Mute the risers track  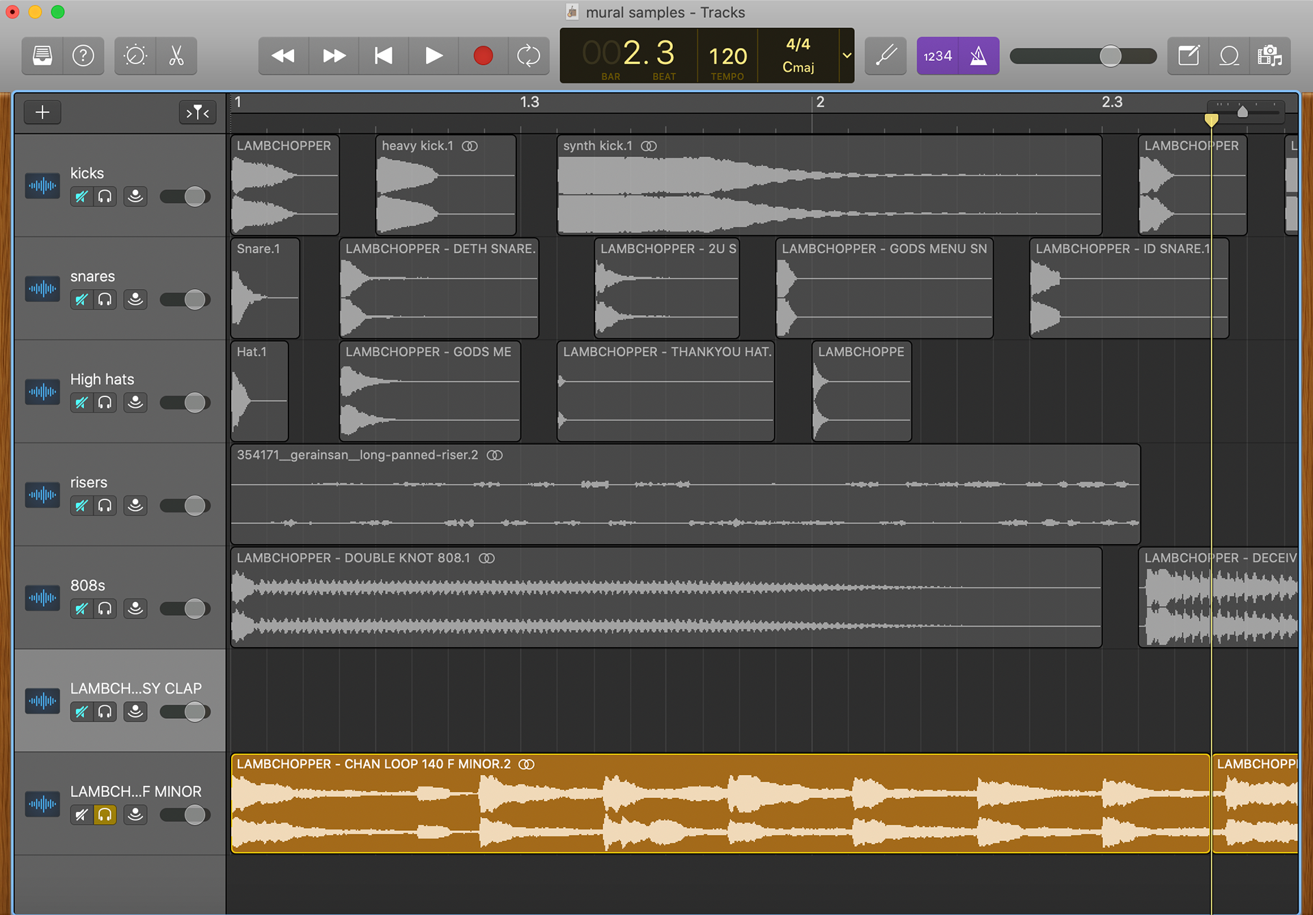[x=81, y=506]
